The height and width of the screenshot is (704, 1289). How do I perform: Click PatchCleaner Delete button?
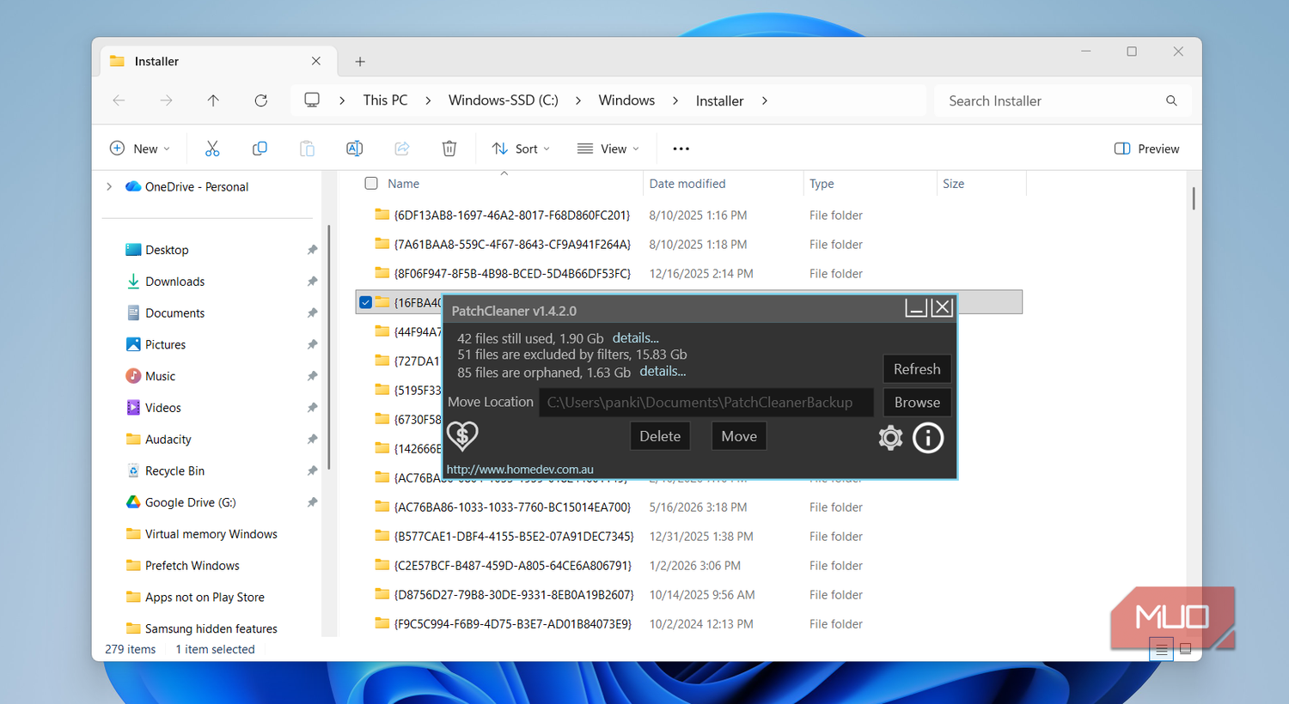click(660, 436)
